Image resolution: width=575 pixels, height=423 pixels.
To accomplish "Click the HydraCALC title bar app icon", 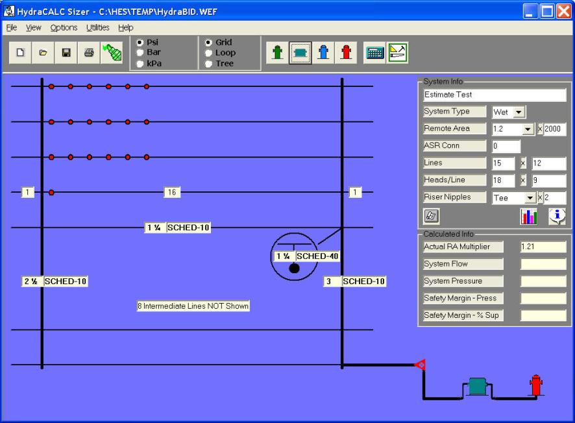I will (8, 12).
